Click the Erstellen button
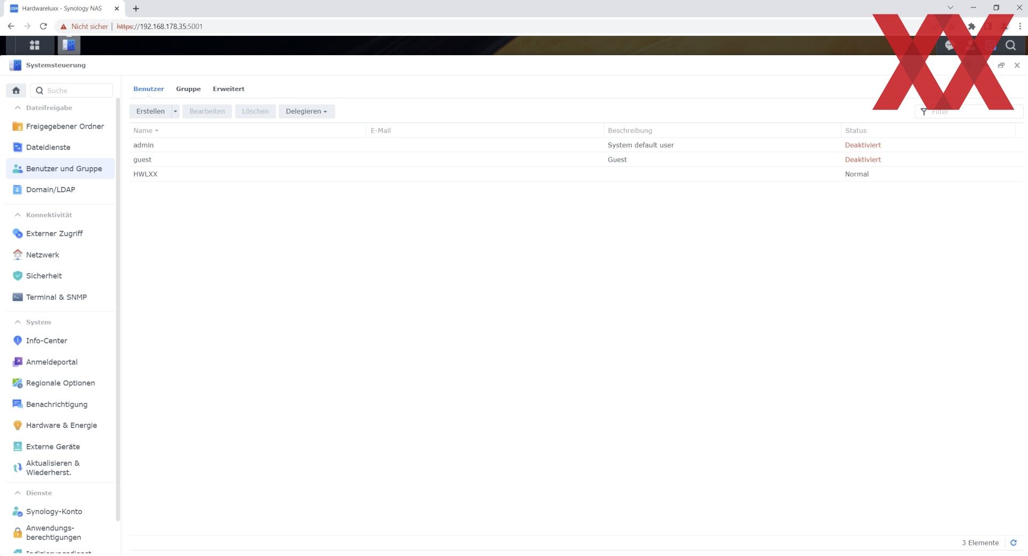 [x=150, y=111]
